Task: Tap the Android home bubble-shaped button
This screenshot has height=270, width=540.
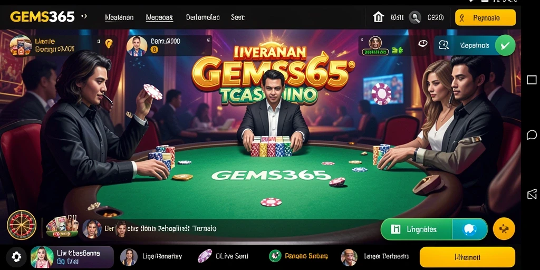Action: (532, 134)
